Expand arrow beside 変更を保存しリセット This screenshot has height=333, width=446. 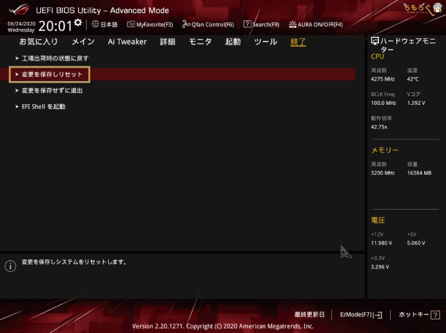[17, 74]
